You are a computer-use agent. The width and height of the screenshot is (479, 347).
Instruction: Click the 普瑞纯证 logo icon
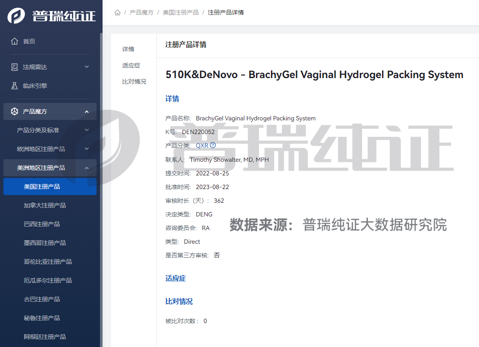coord(16,16)
